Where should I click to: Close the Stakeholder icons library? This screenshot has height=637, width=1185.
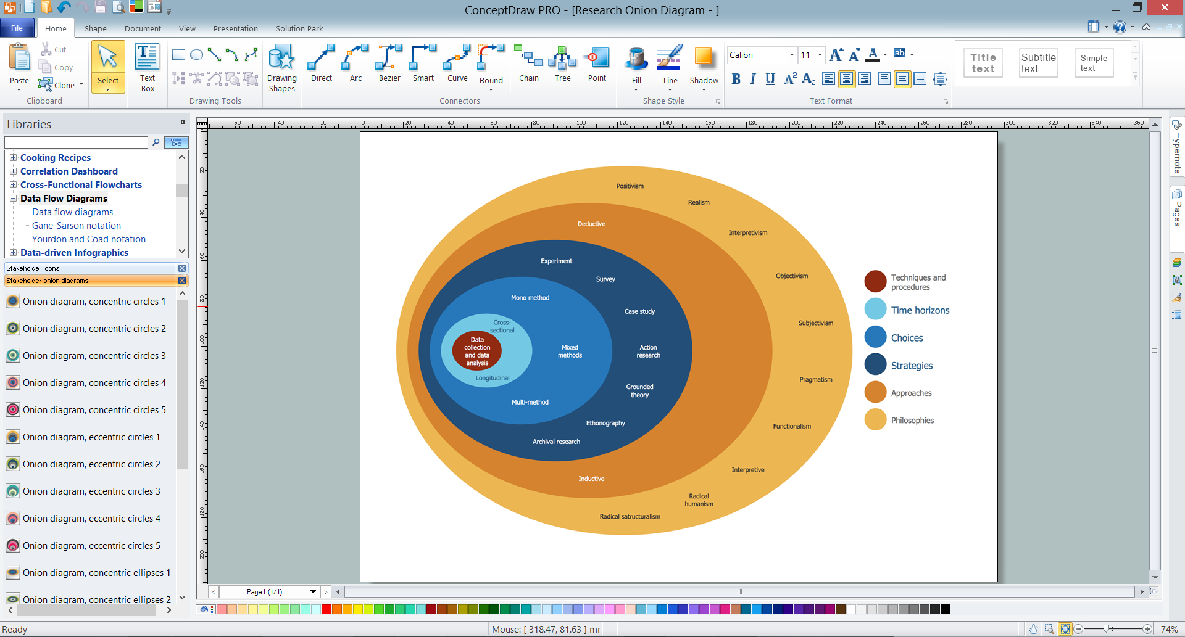pyautogui.click(x=182, y=268)
